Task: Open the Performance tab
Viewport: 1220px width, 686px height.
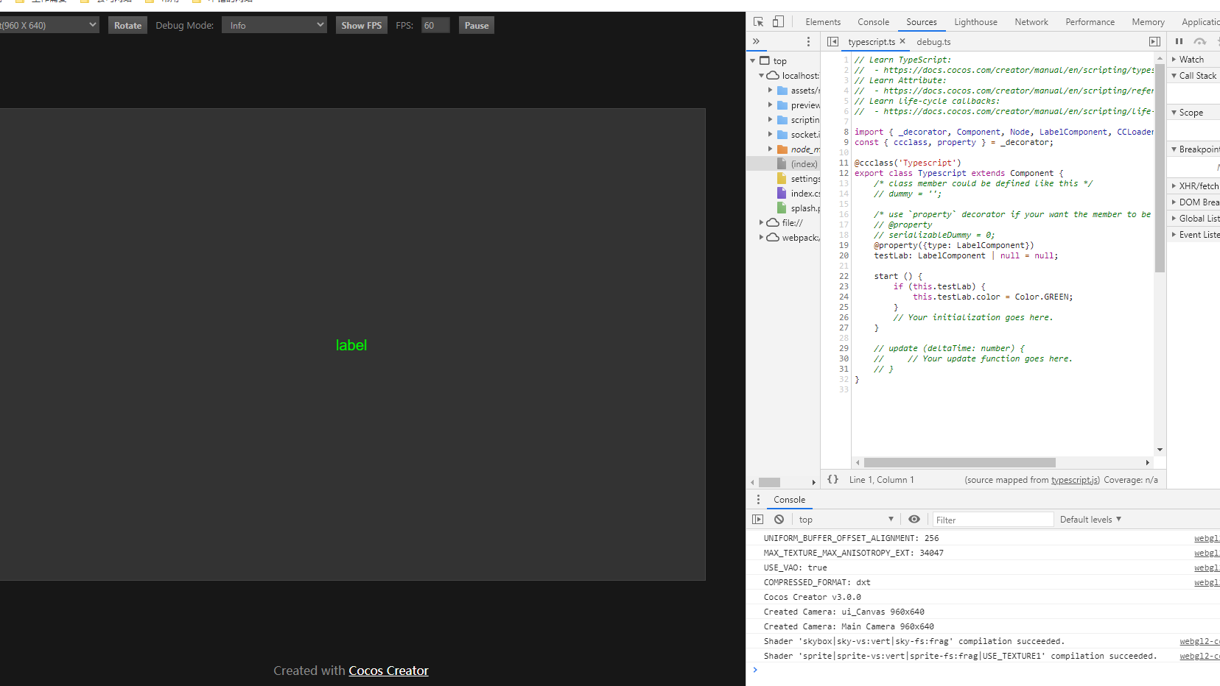Action: tap(1090, 22)
